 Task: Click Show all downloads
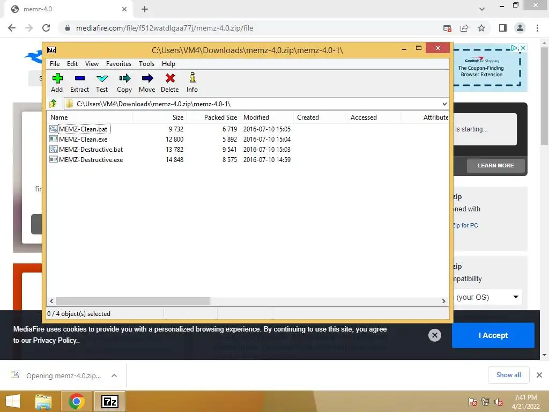508,375
